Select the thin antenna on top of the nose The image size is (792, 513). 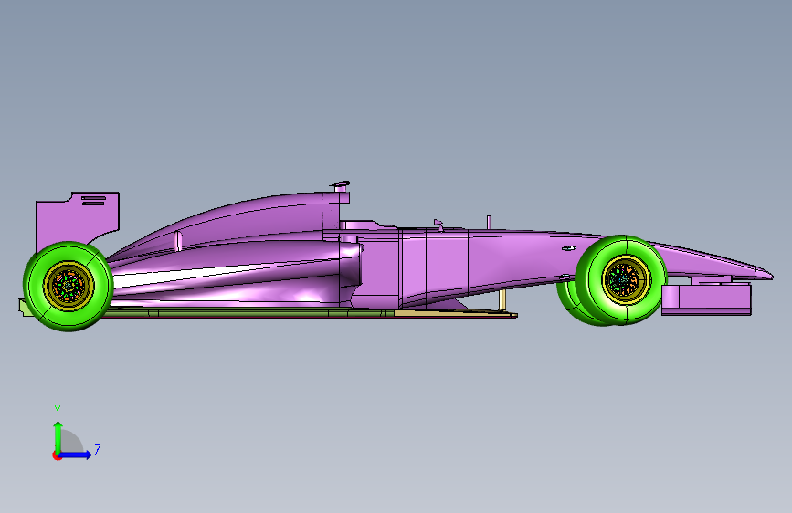(489, 222)
